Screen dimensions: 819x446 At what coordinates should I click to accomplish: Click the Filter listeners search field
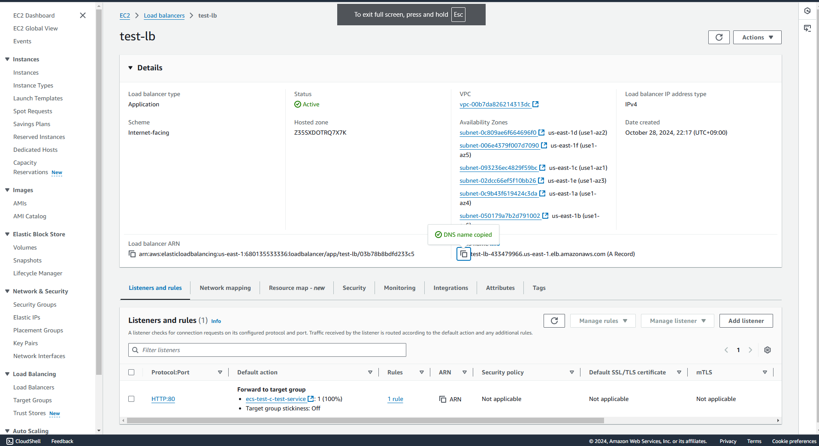click(267, 350)
